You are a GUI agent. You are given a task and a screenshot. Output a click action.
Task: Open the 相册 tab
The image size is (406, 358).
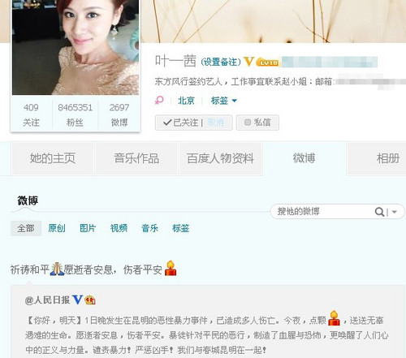click(387, 158)
